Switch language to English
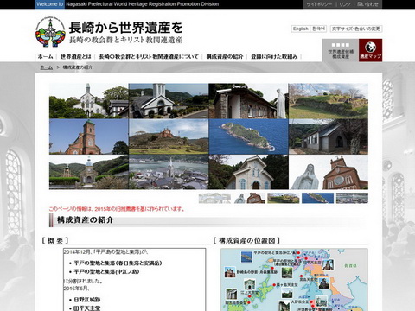The image size is (415, 311). click(301, 29)
